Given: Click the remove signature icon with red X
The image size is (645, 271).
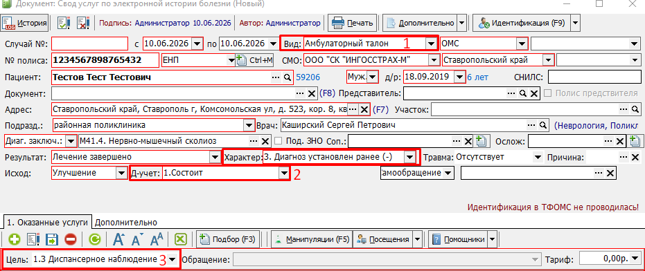Looking at the screenshot, I should coord(84,23).
